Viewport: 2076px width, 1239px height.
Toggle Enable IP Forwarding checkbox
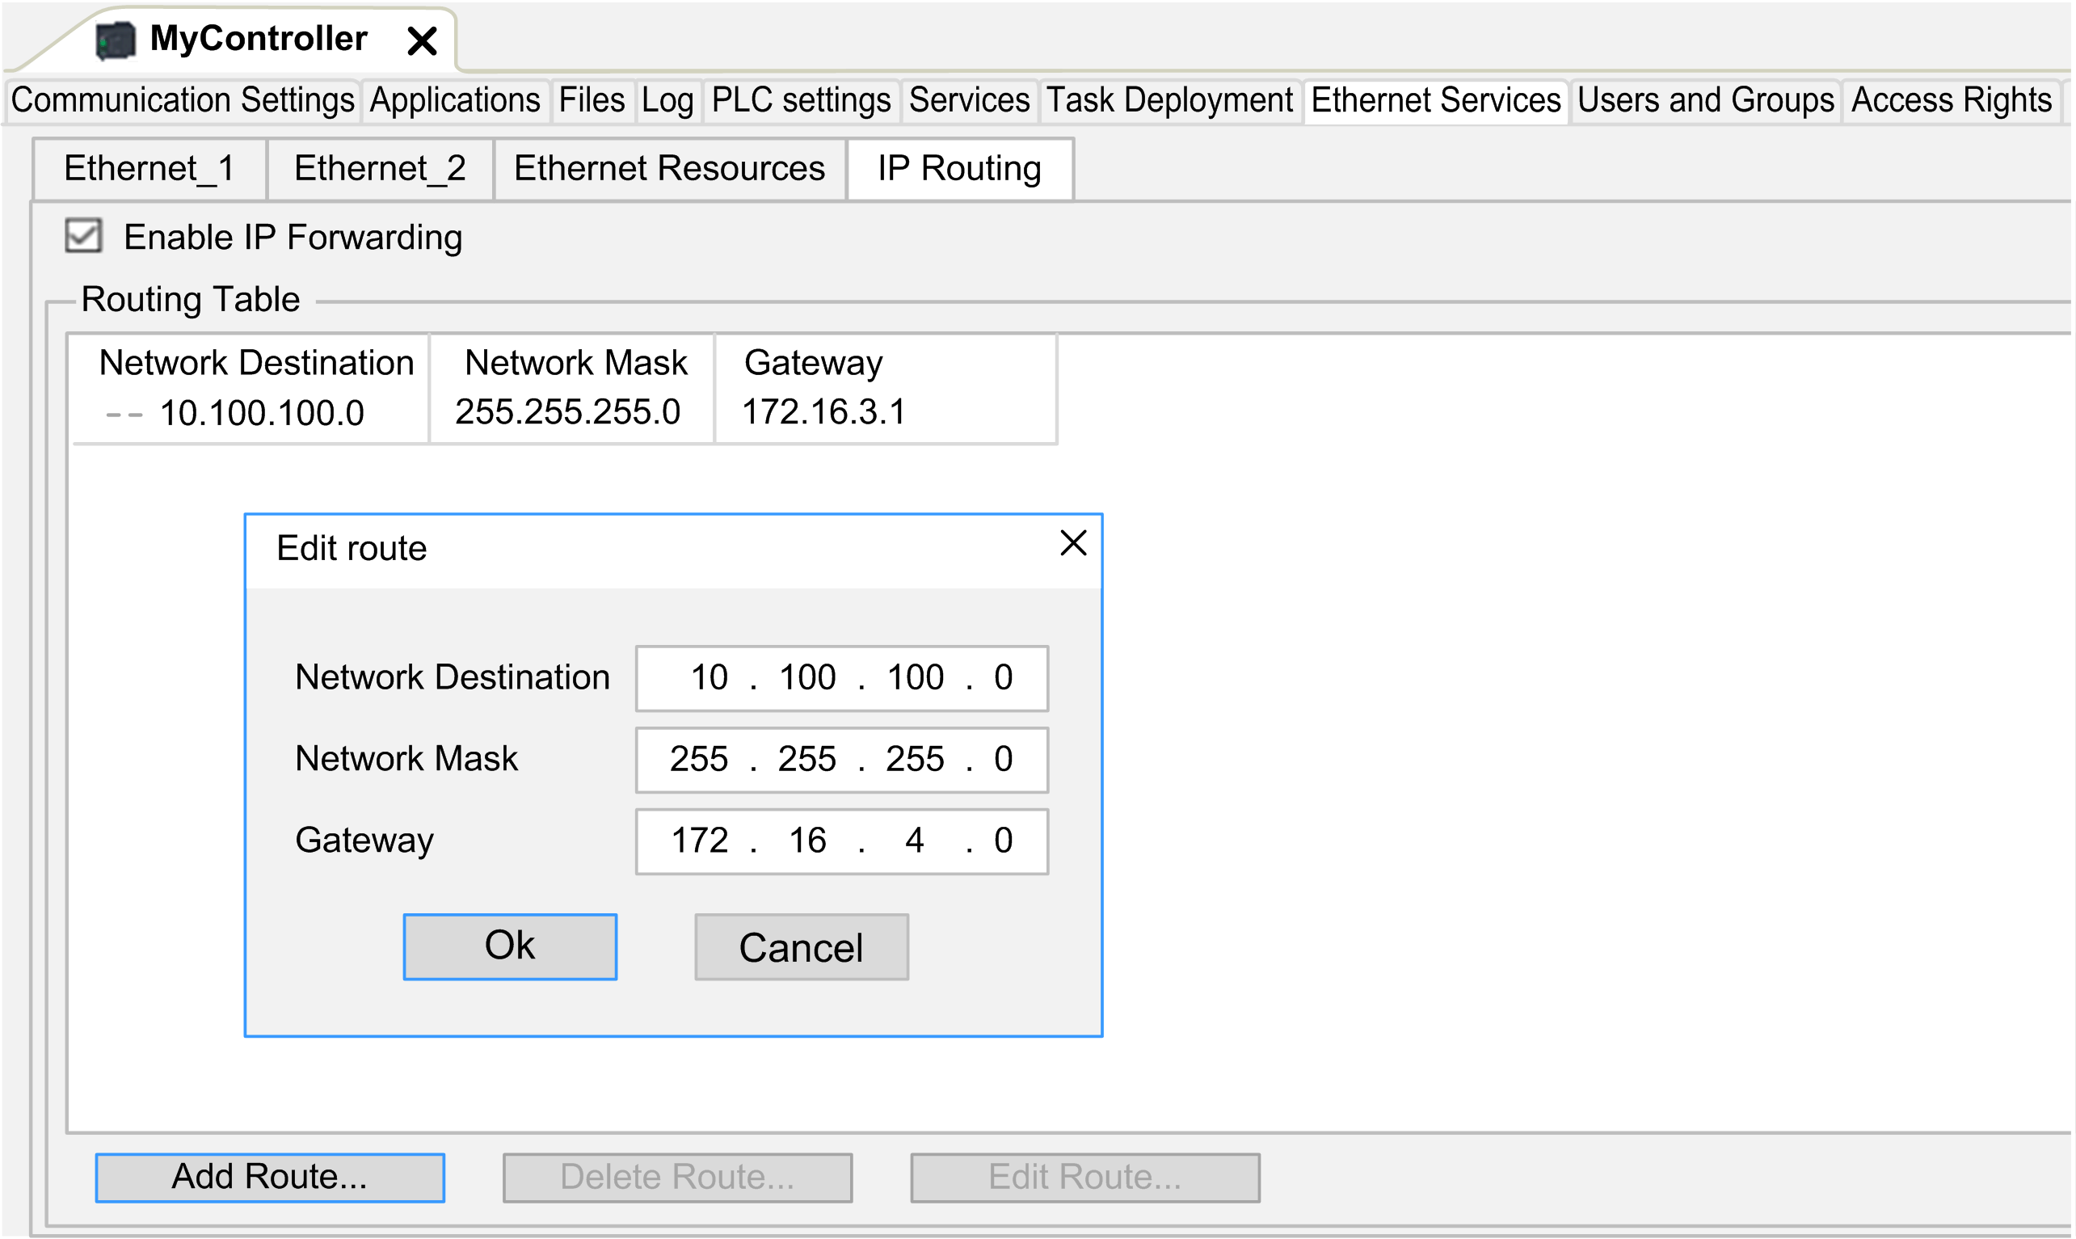pos(83,236)
